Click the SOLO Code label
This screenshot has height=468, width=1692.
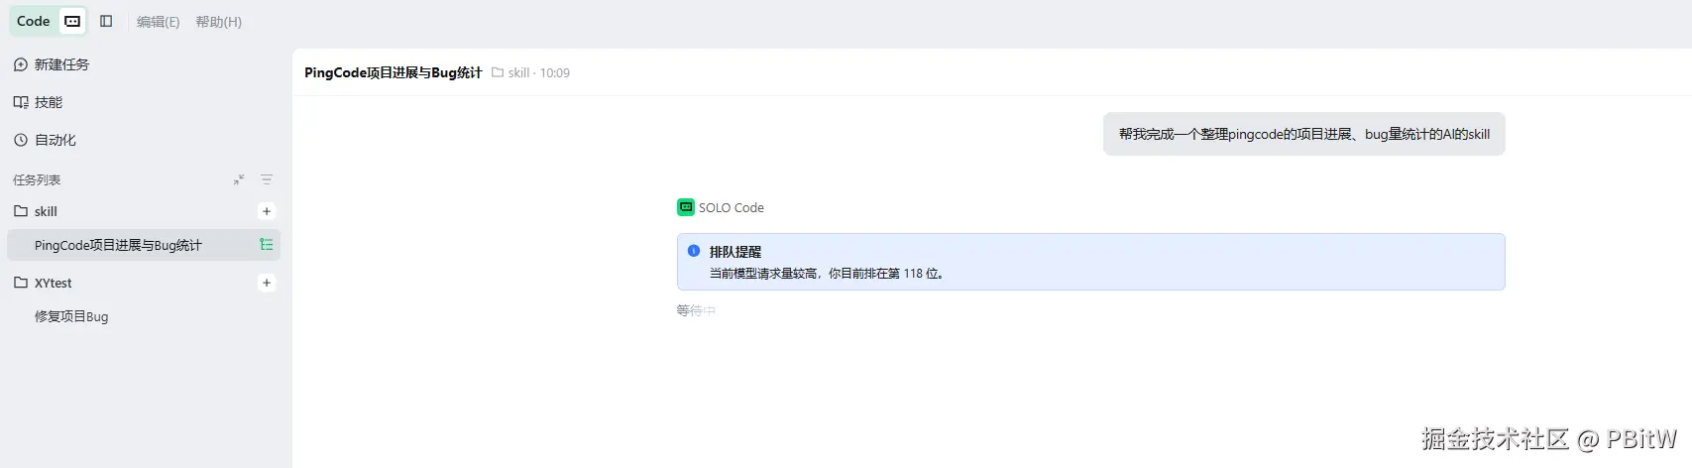point(732,207)
